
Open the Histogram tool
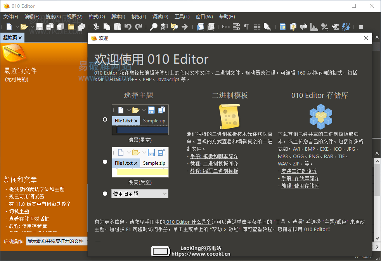point(314,26)
